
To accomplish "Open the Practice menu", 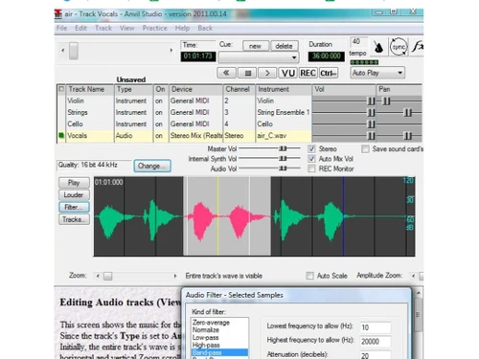I will tap(154, 28).
